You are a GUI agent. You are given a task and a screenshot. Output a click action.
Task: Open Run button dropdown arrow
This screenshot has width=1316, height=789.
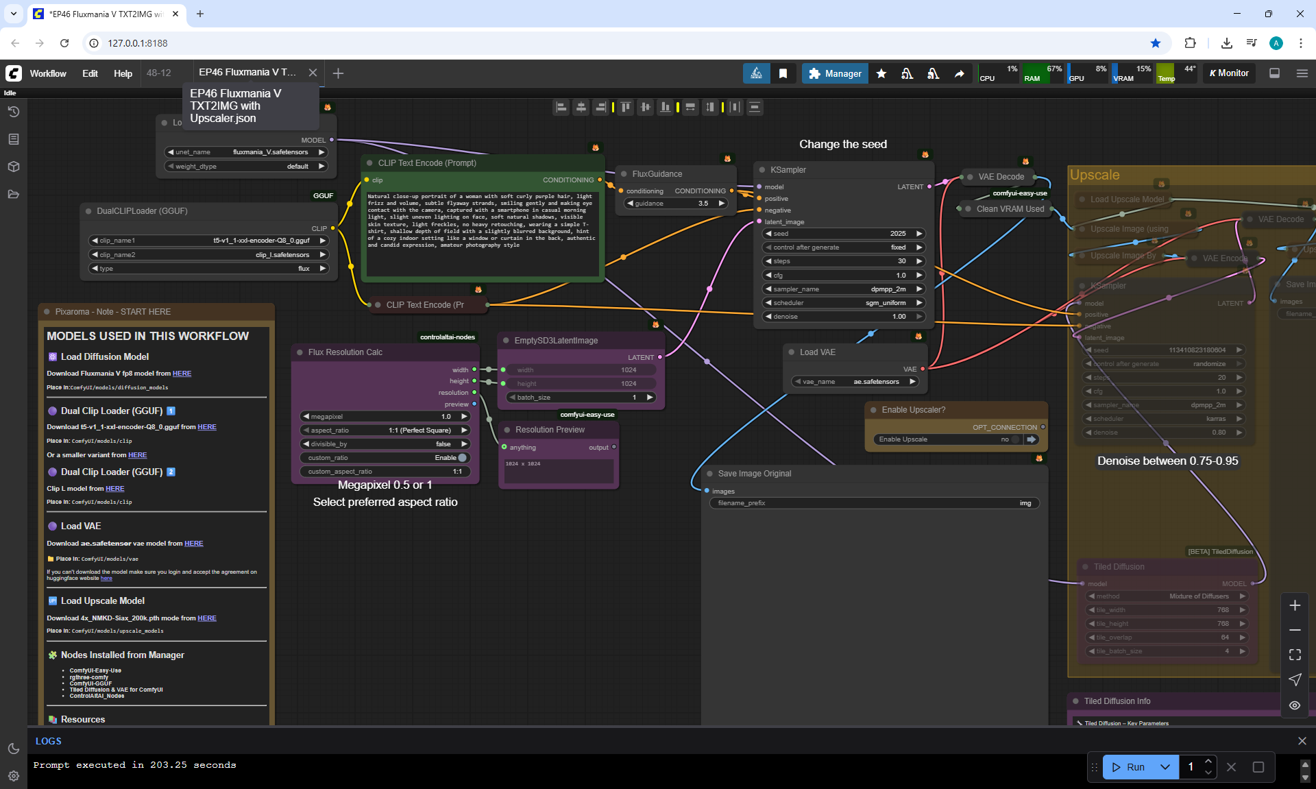coord(1165,767)
